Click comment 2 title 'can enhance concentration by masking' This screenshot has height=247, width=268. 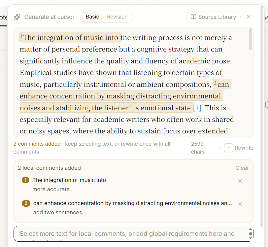pyautogui.click(x=133, y=203)
